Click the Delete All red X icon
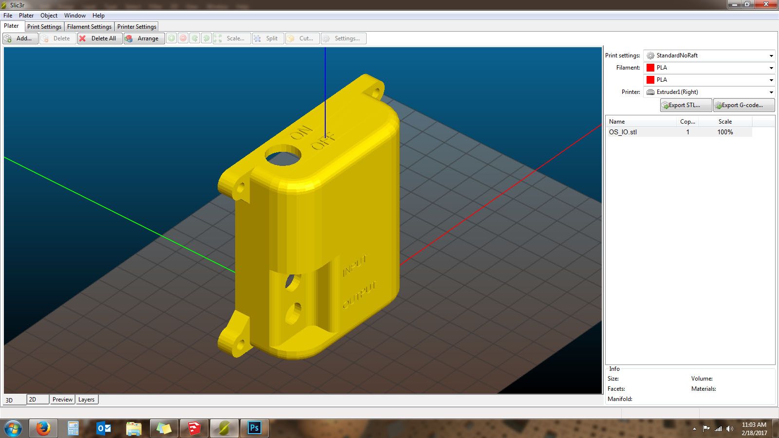The width and height of the screenshot is (779, 438). click(x=84, y=38)
